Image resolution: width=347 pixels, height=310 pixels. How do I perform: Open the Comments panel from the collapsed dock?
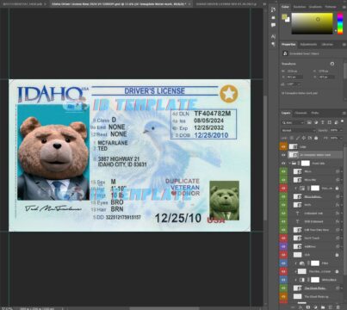pos(273,25)
